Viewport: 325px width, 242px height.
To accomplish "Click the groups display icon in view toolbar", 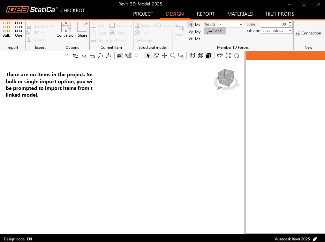I will coord(92,56).
